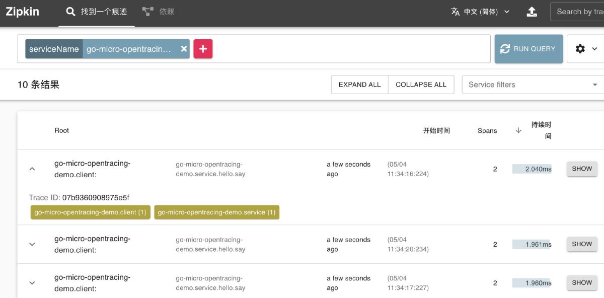Add a new search criterion with the plus icon
The height and width of the screenshot is (298, 604).
tap(203, 48)
